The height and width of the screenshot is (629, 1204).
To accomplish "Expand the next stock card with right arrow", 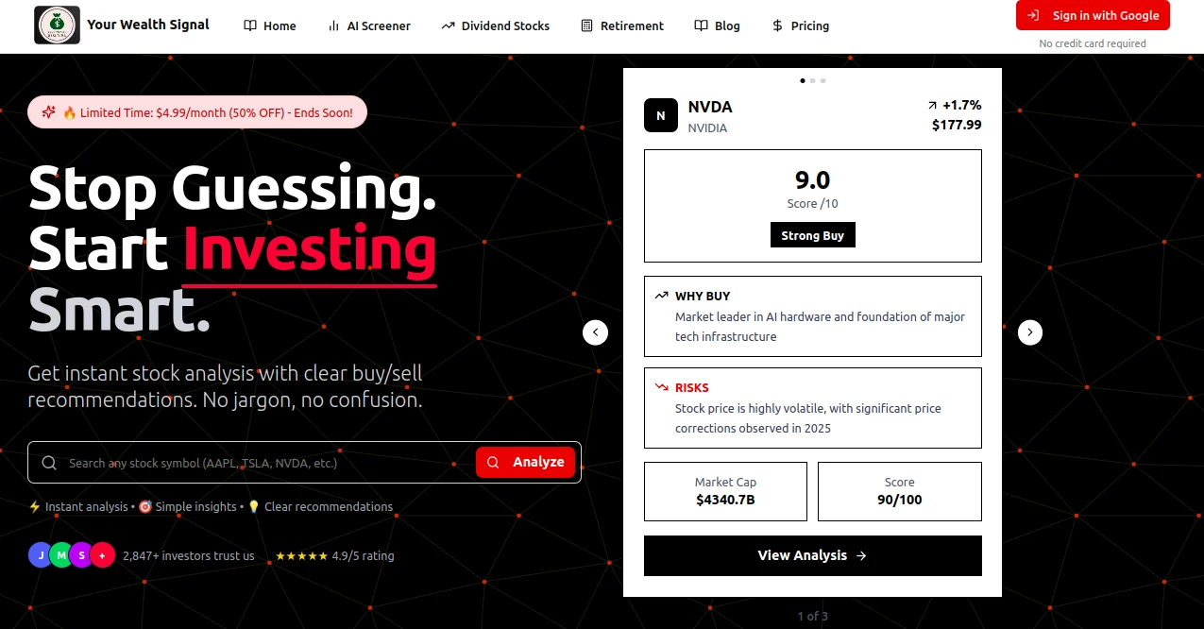I will [x=1029, y=331].
